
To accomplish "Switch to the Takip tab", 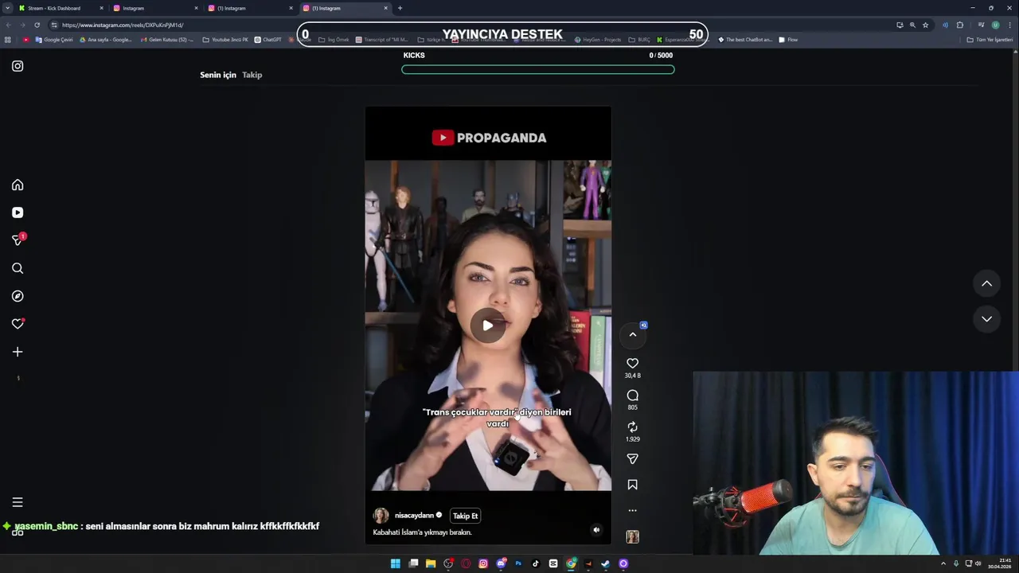I will click(252, 75).
